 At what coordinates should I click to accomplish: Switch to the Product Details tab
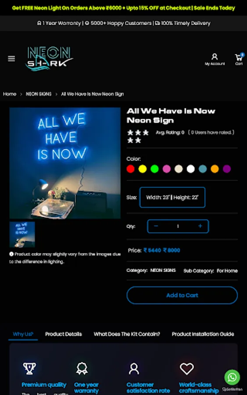pos(64,334)
